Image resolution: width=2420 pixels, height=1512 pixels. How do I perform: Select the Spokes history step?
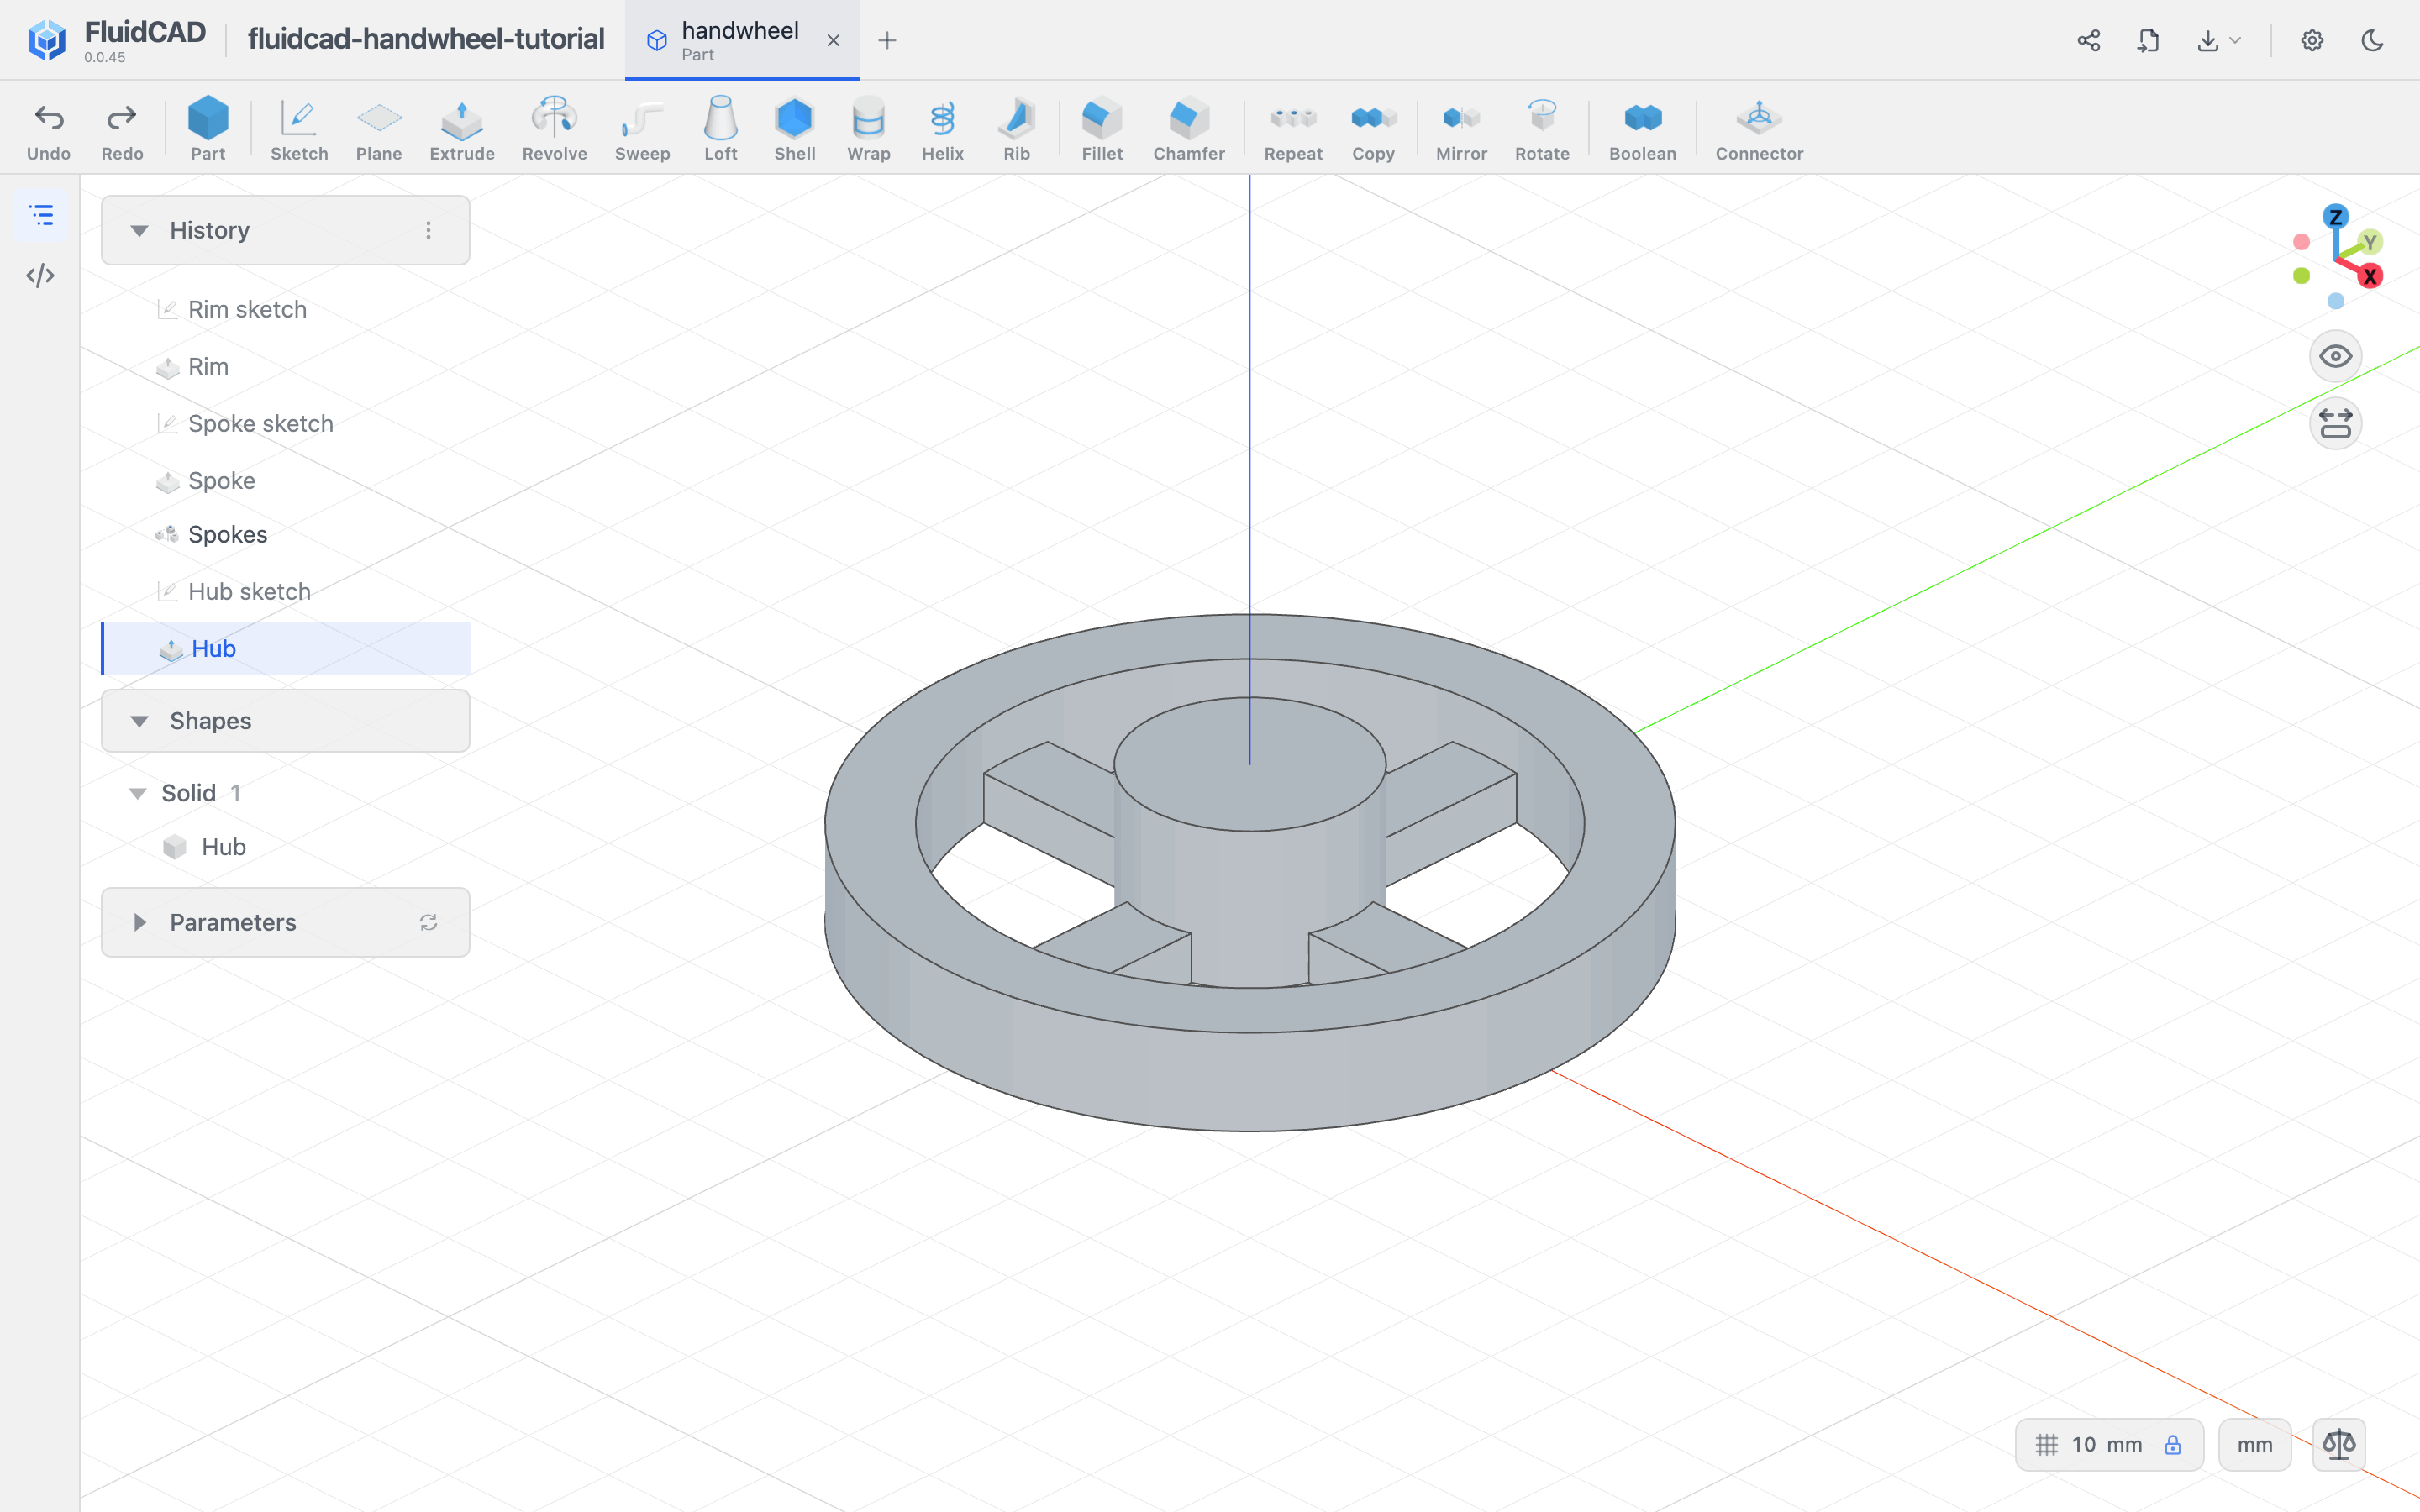[286, 534]
